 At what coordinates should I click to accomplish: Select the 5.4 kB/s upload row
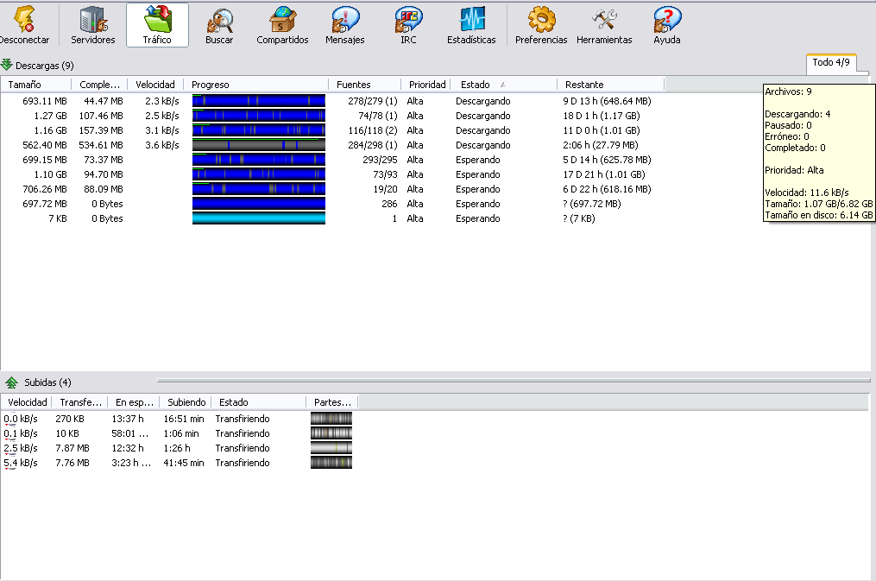179,463
